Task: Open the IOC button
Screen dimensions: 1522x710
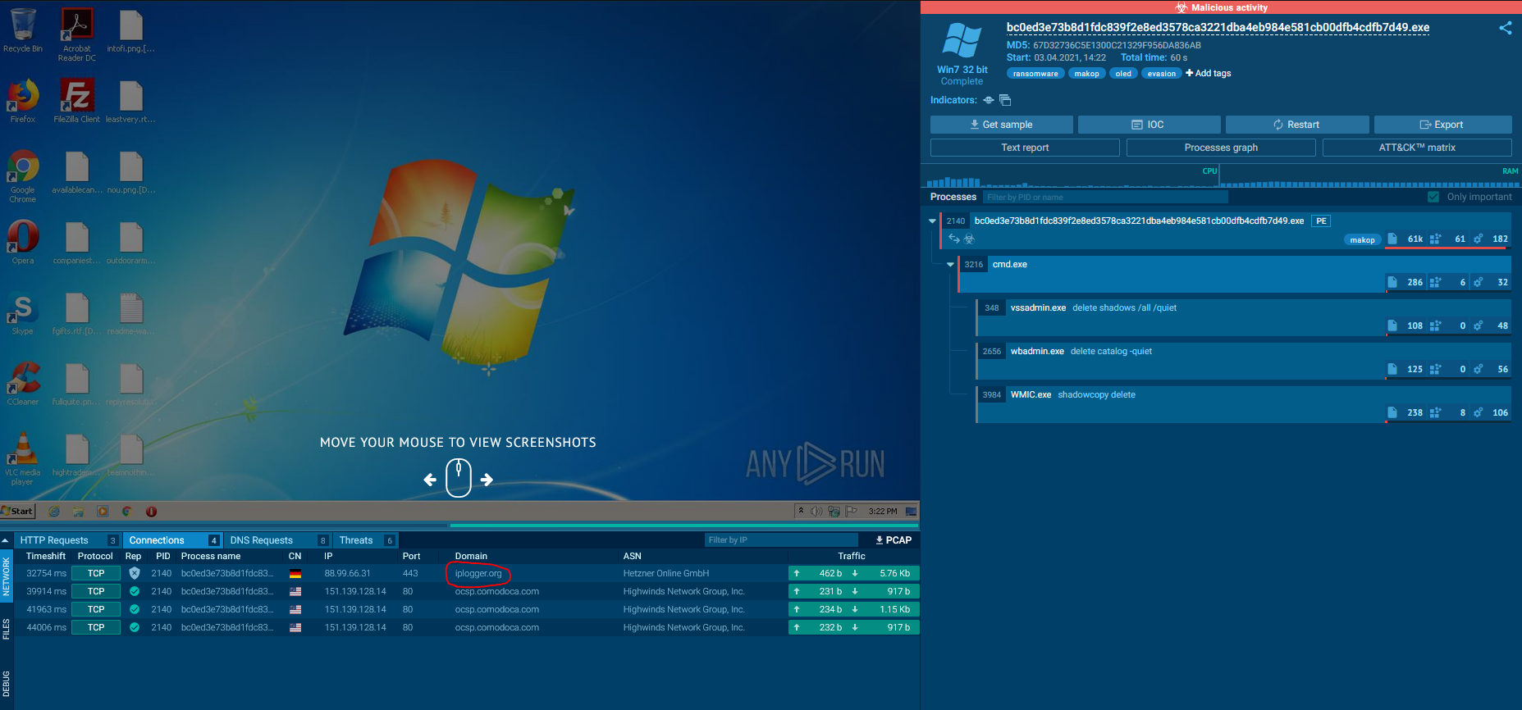Action: (1149, 125)
